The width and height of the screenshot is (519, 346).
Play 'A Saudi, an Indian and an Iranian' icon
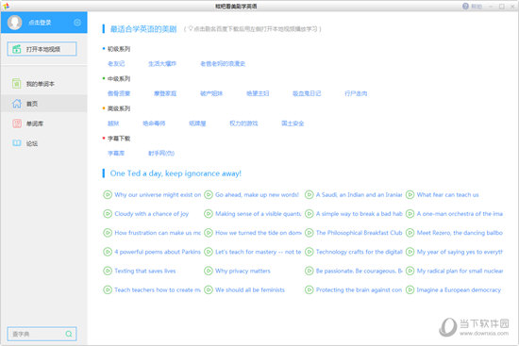tap(310, 194)
